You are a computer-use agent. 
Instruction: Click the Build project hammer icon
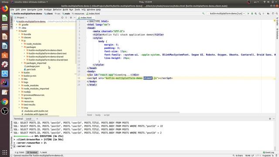(x=204, y=14)
